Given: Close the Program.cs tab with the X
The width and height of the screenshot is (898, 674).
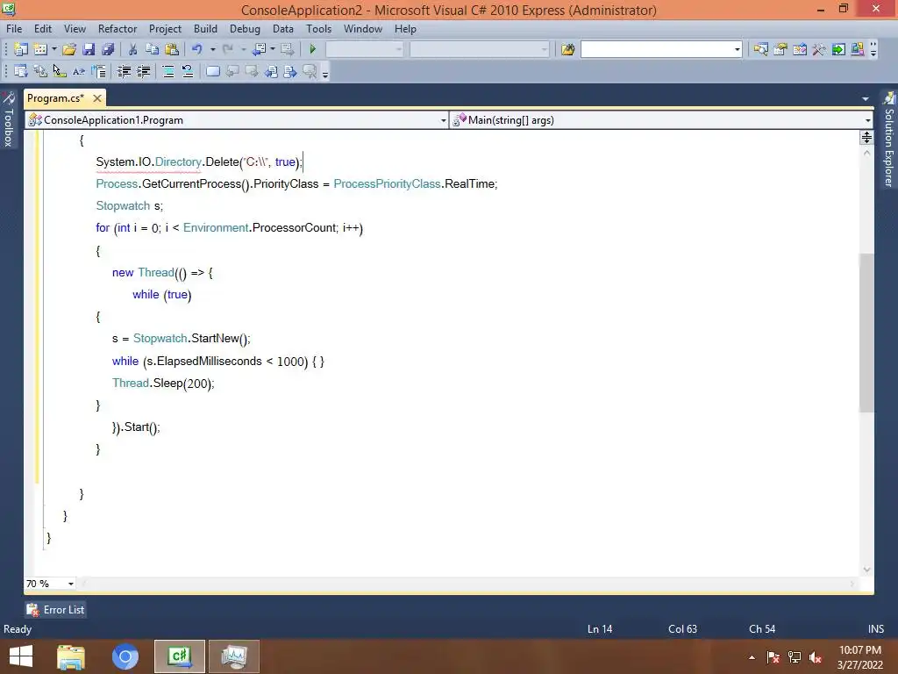Looking at the screenshot, I should click(97, 98).
